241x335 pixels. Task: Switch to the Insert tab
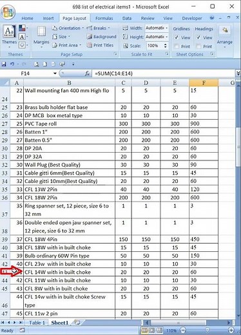point(48,18)
